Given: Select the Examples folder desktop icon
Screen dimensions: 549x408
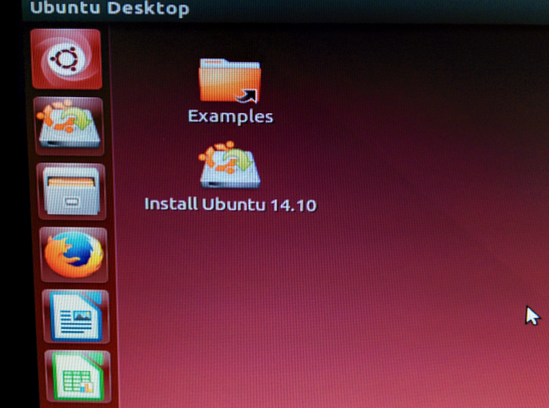Looking at the screenshot, I should coord(229,81).
